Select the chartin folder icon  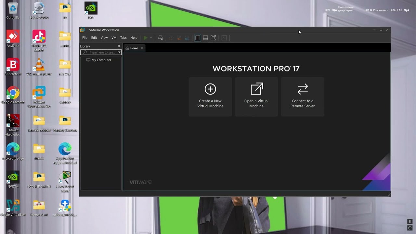tap(39, 151)
